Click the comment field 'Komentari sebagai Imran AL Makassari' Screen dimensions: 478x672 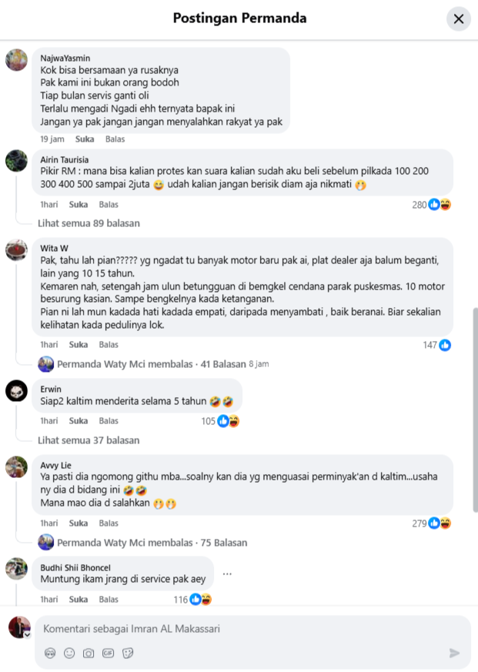tap(253, 629)
